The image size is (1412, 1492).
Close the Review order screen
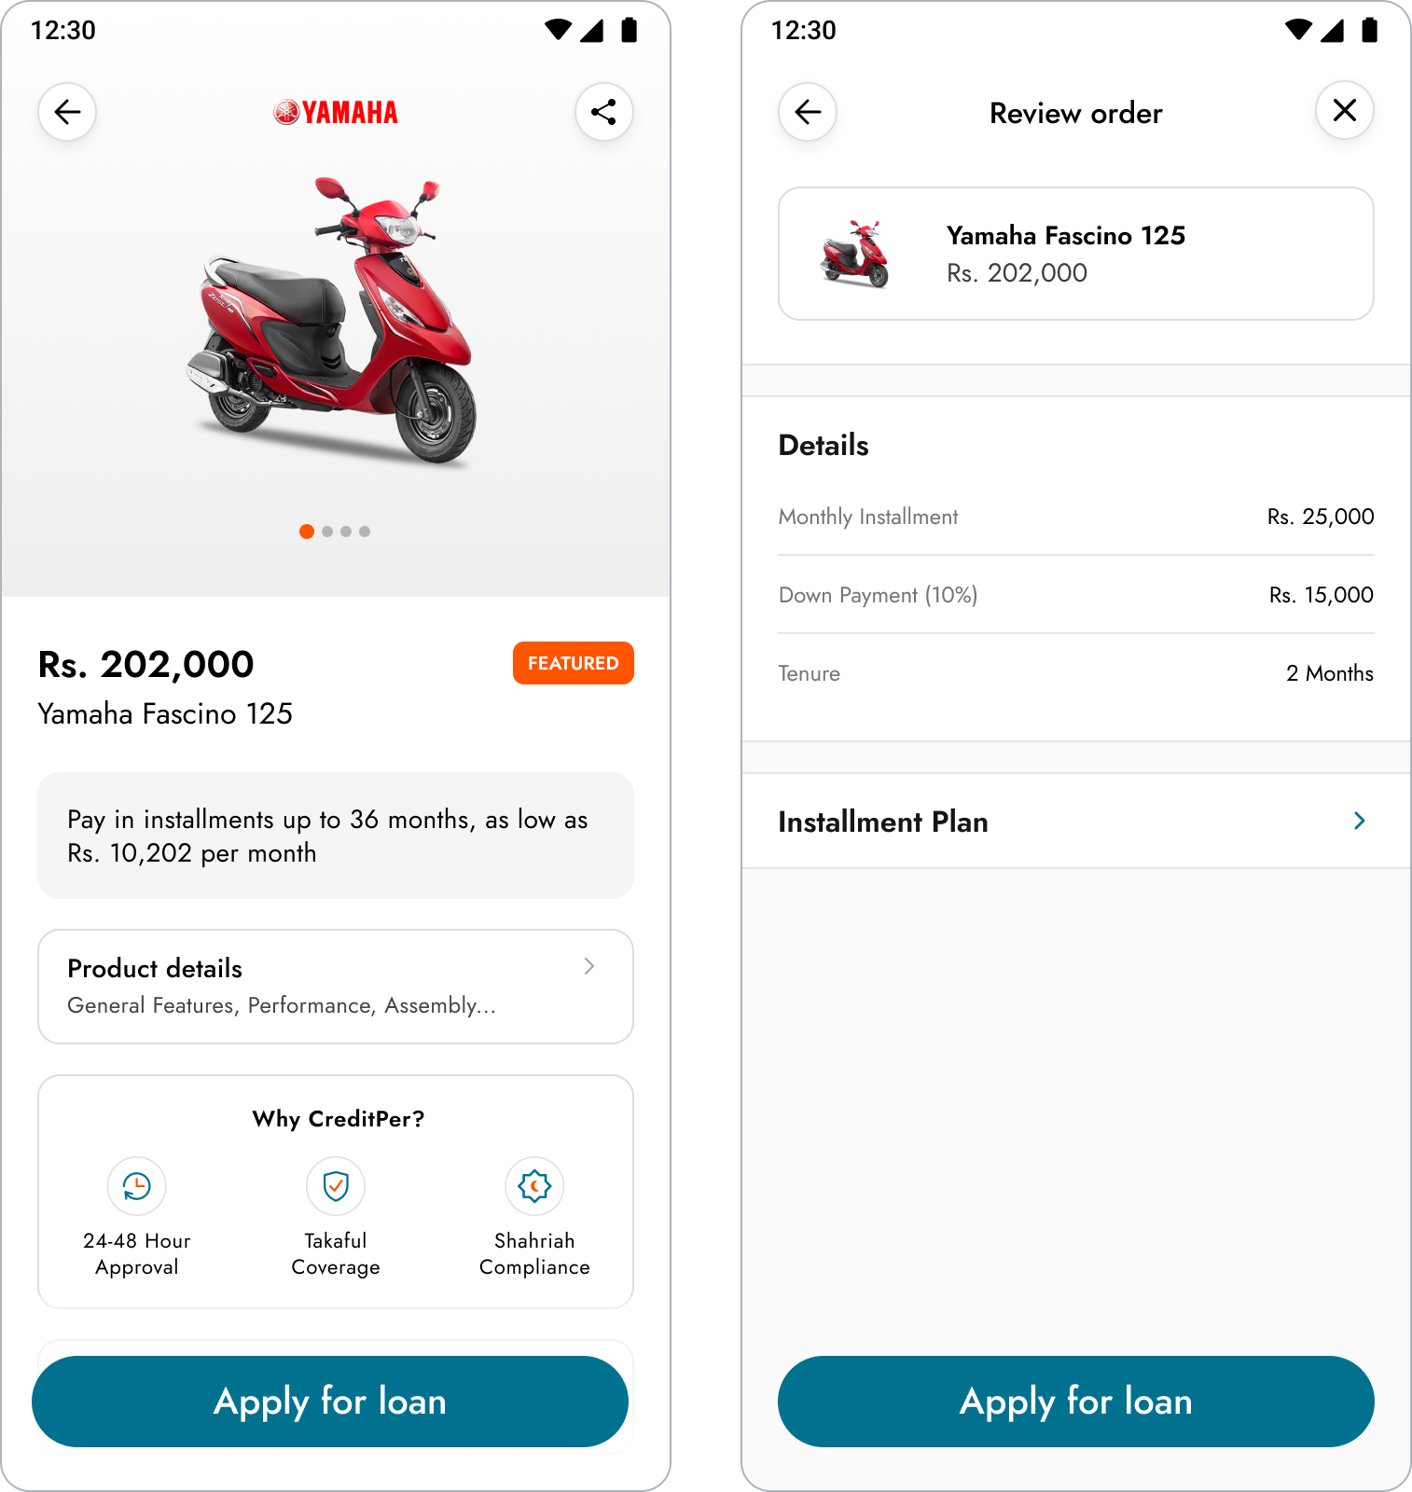pos(1344,110)
